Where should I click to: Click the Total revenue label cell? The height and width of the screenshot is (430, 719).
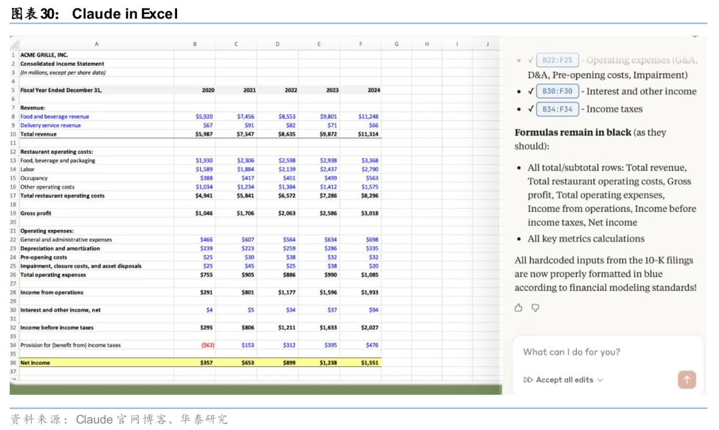click(x=39, y=134)
